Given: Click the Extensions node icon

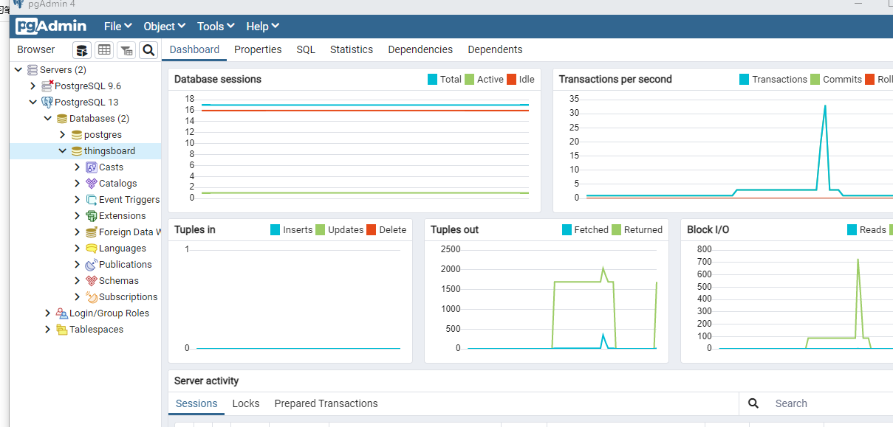Looking at the screenshot, I should [92, 216].
